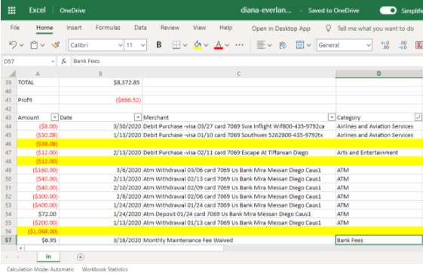Viewport: 423px width, 273px height.
Task: Open the app launcher waffle icon
Action: pyautogui.click(x=11, y=11)
